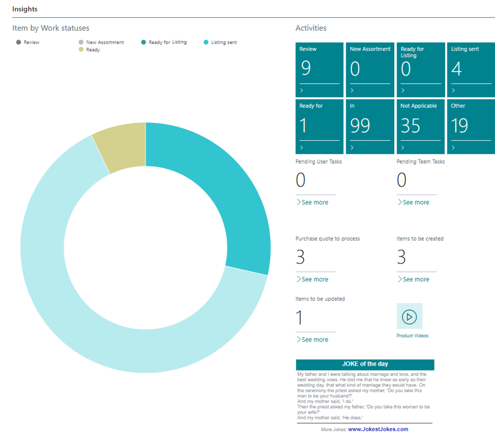Expand See more under Pending Team Tasks
Image resolution: width=495 pixels, height=440 pixels.
(414, 202)
